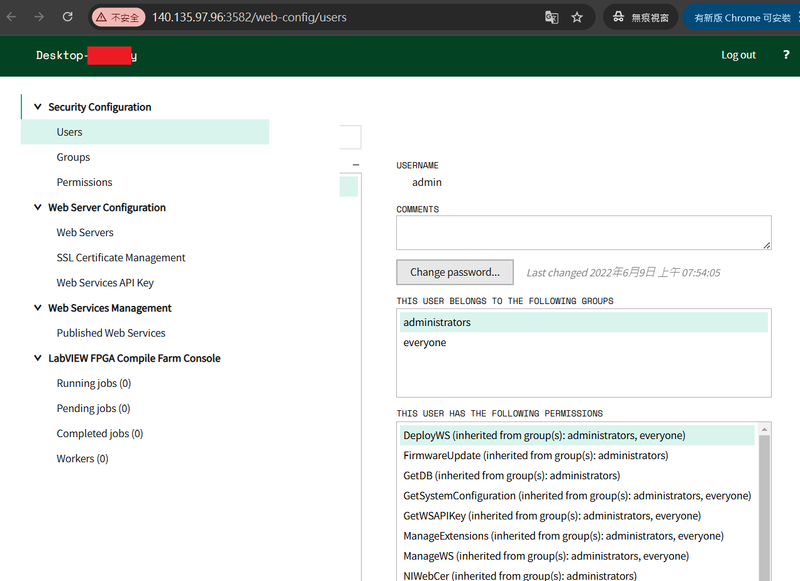Click the admin username value
Viewport: 800px width, 581px height.
click(x=427, y=182)
